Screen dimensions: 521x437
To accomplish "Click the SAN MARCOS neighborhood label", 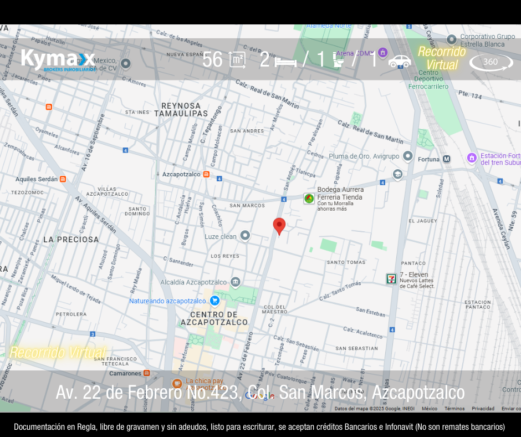I will [x=247, y=206].
